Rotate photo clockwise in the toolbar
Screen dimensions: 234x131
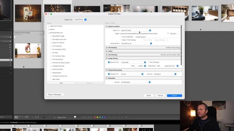point(114,117)
